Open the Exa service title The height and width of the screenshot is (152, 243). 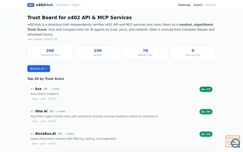[38, 89]
